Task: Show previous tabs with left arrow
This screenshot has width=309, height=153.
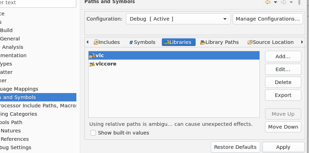Action: click(88, 42)
